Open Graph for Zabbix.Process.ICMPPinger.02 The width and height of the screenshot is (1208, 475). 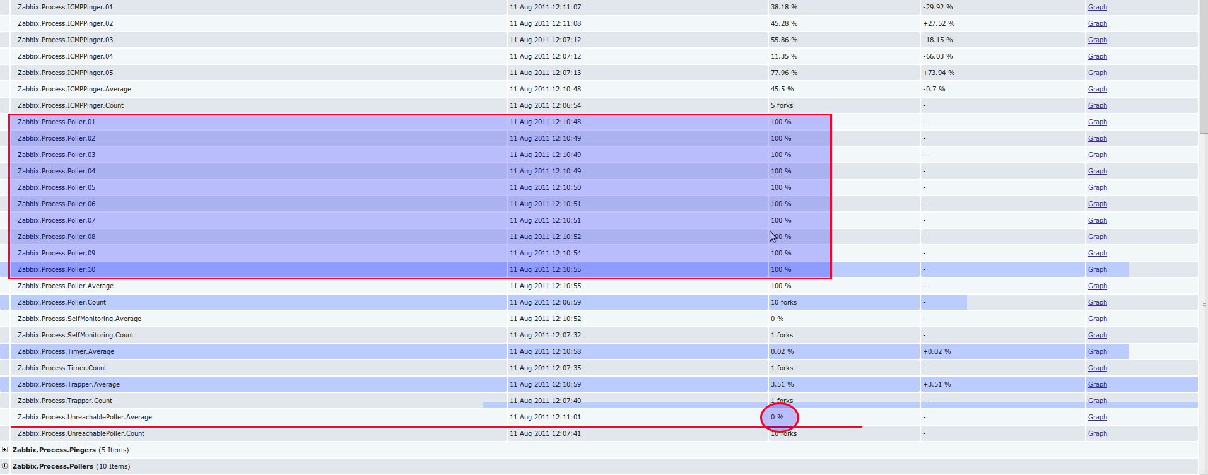click(x=1097, y=23)
